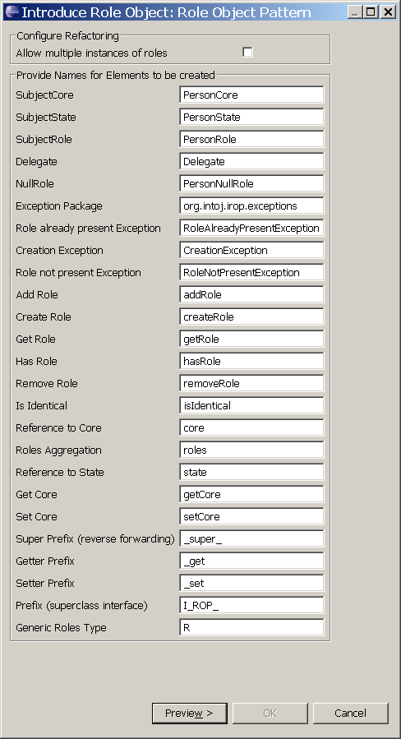Edit the Add Role field addRole
Image resolution: width=401 pixels, height=739 pixels.
(251, 294)
